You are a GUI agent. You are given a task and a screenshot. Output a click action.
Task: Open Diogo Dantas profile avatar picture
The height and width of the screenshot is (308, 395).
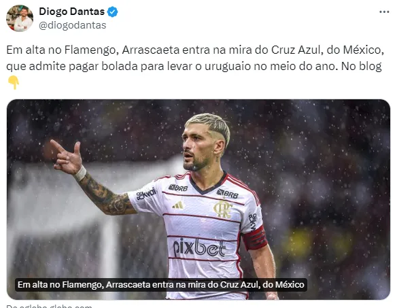20,18
